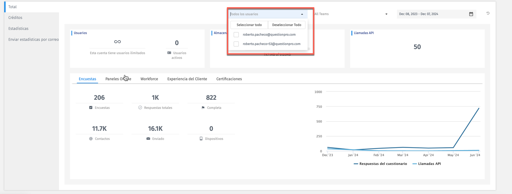Open the All Teams dropdown

[x=350, y=14]
